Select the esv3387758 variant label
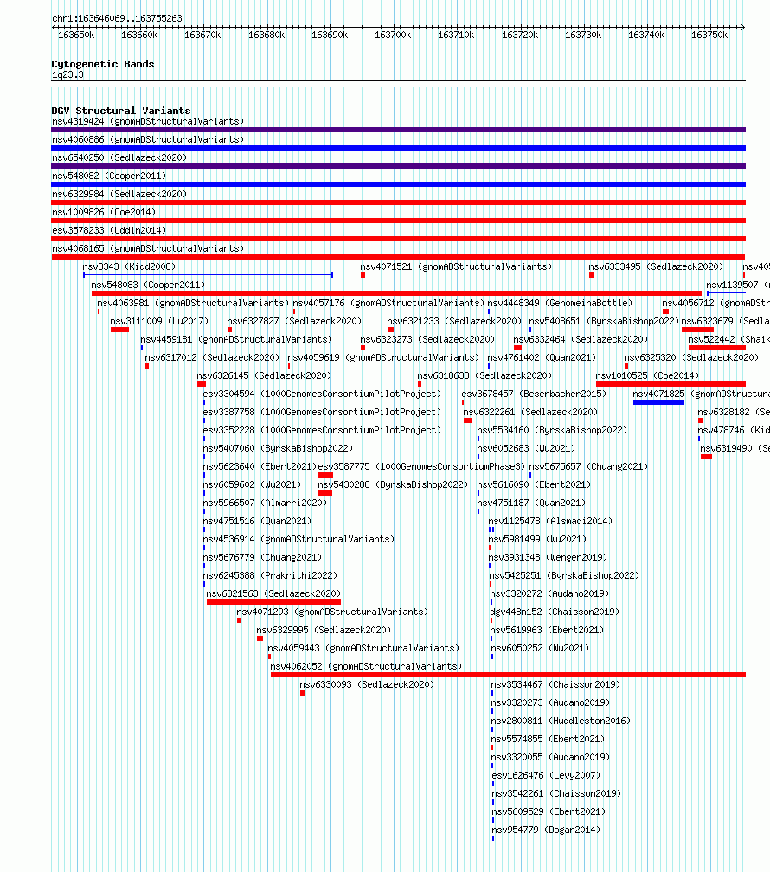The width and height of the screenshot is (770, 872). click(322, 412)
